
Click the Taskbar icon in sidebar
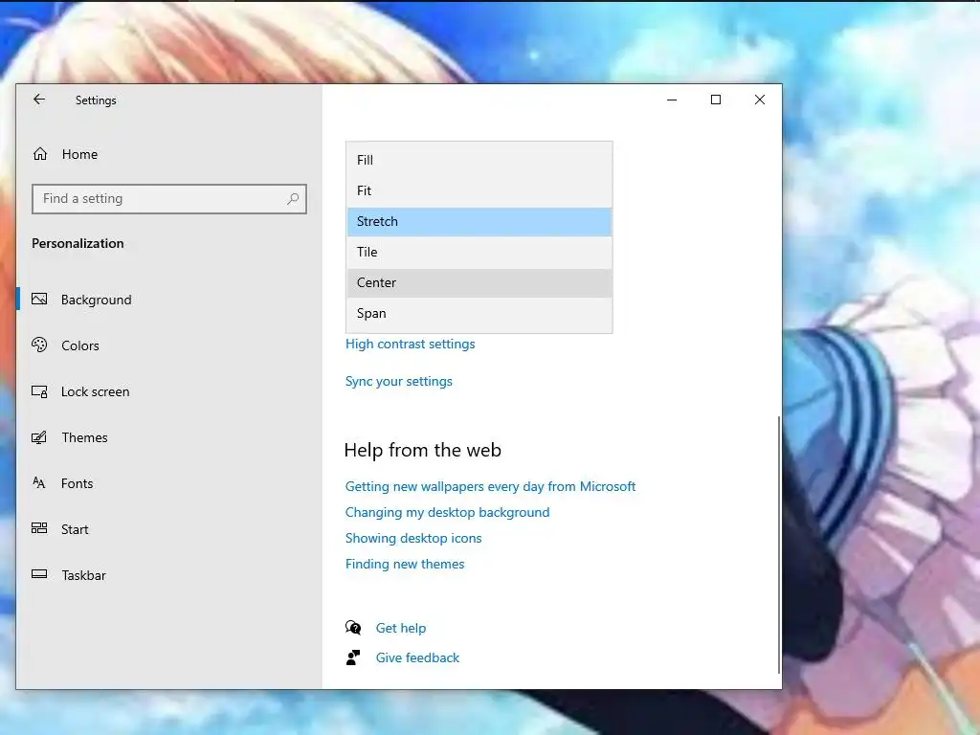point(39,574)
